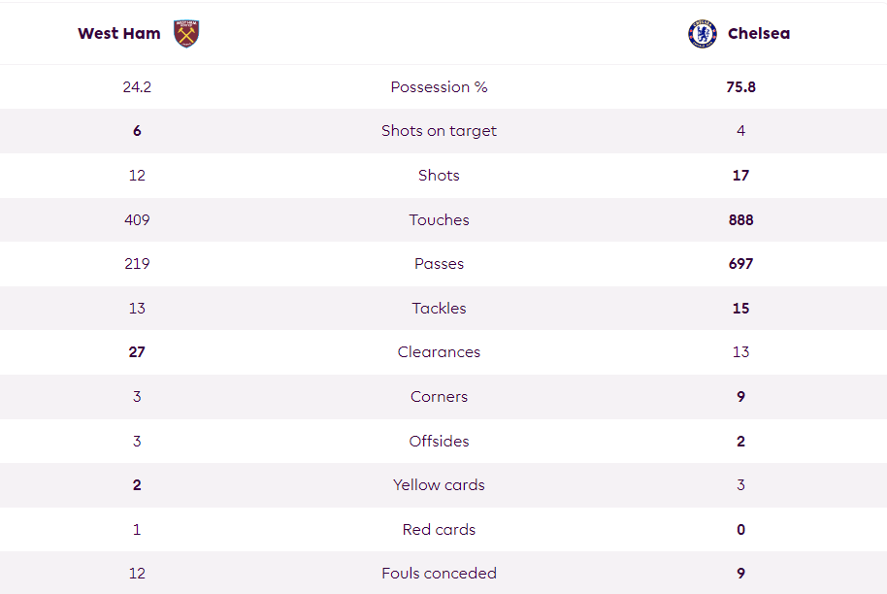Click West Ham's 409 touches value
The height and width of the screenshot is (594, 887).
point(137,220)
